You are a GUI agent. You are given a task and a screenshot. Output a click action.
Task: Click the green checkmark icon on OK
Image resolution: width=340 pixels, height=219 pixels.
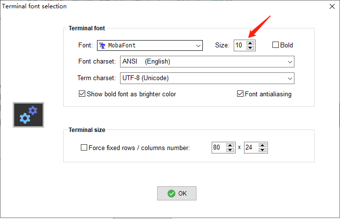coord(171,194)
